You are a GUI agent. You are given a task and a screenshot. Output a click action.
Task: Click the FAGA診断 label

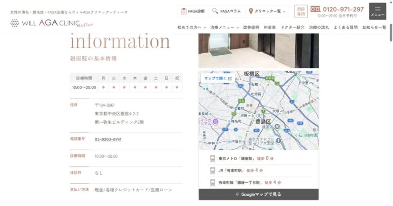click(196, 11)
